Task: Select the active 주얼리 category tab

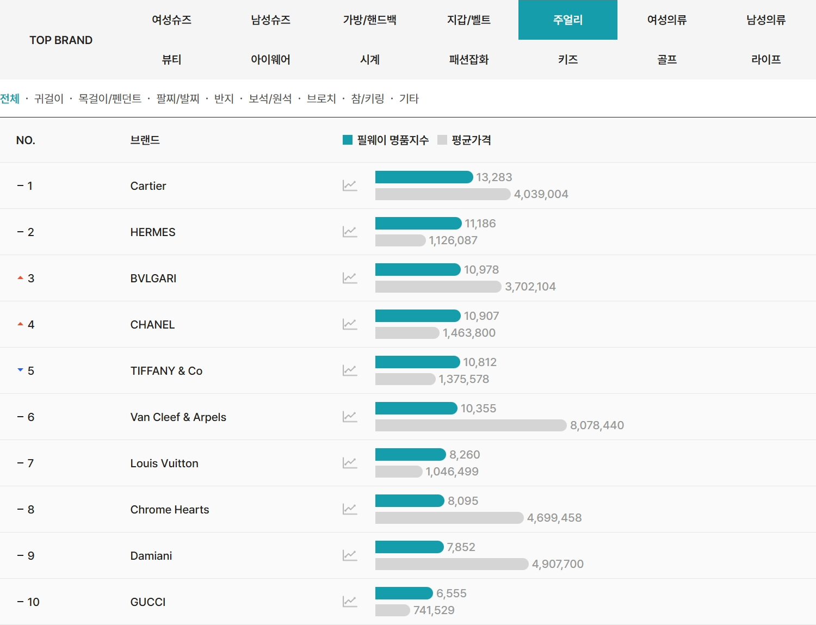Action: click(568, 20)
